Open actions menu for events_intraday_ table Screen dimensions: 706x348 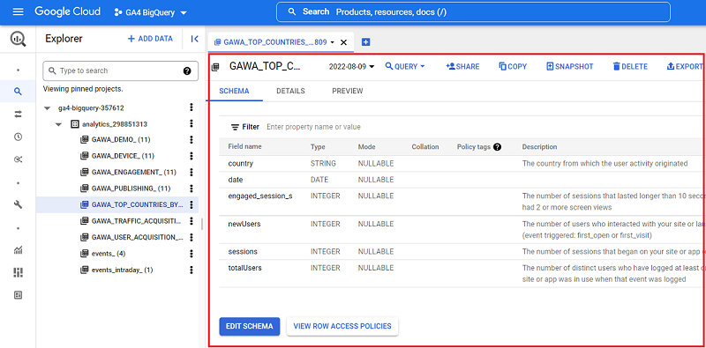pos(192,270)
